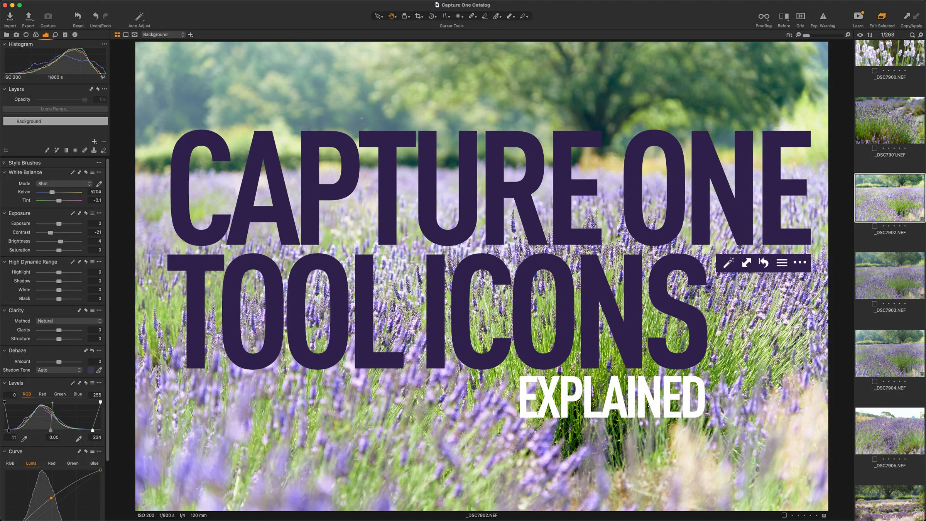926x521 pixels.
Task: Open White Balance Mode dropdown
Action: click(x=64, y=184)
